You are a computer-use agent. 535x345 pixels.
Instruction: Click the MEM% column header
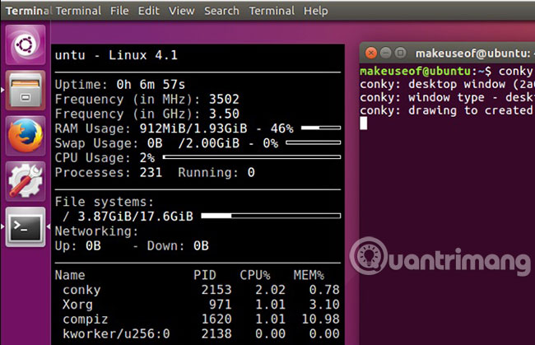pos(309,275)
